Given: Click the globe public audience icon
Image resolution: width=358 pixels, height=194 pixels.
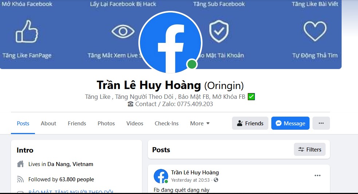Looking at the screenshot, I should (x=216, y=180).
